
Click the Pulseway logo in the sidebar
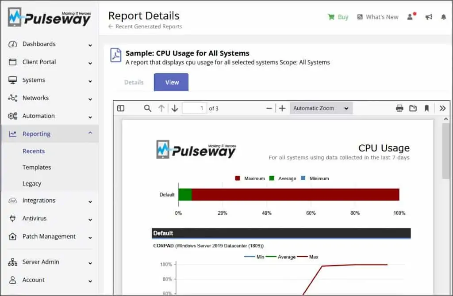point(49,17)
